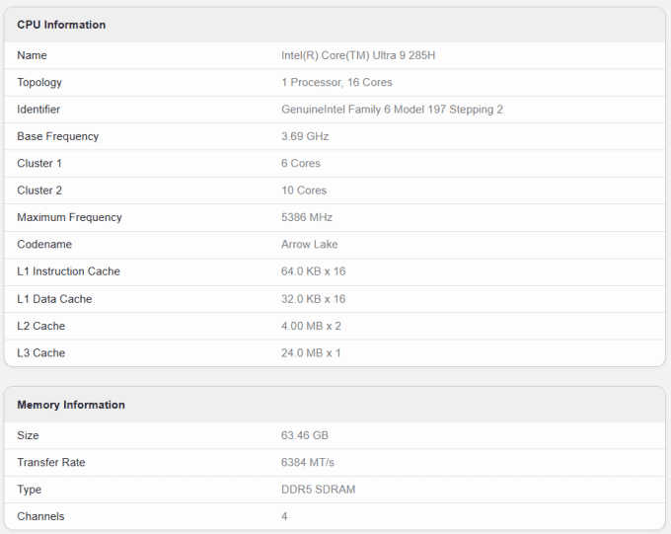Select the 24.0 MB x 1 L3 value
This screenshot has width=671, height=534.
coord(311,353)
